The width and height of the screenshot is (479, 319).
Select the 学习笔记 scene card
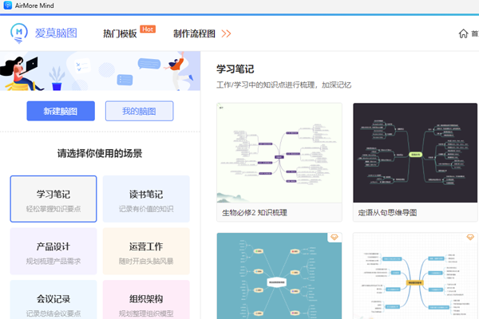point(53,199)
